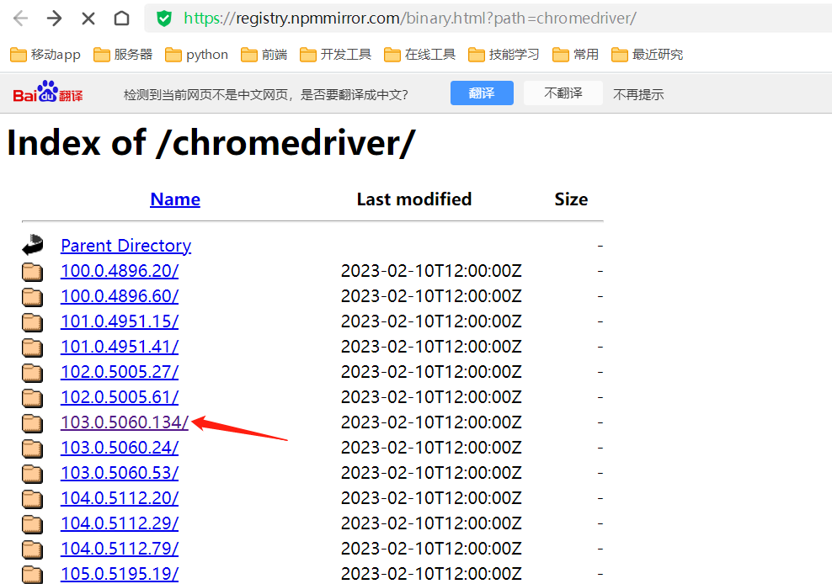Open the 101.0.4951.15/ folder link
The image size is (832, 584).
pos(120,321)
